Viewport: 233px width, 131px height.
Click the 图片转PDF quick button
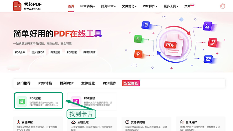(x=38, y=52)
